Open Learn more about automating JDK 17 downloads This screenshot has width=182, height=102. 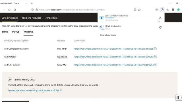pyautogui.click(x=35, y=90)
